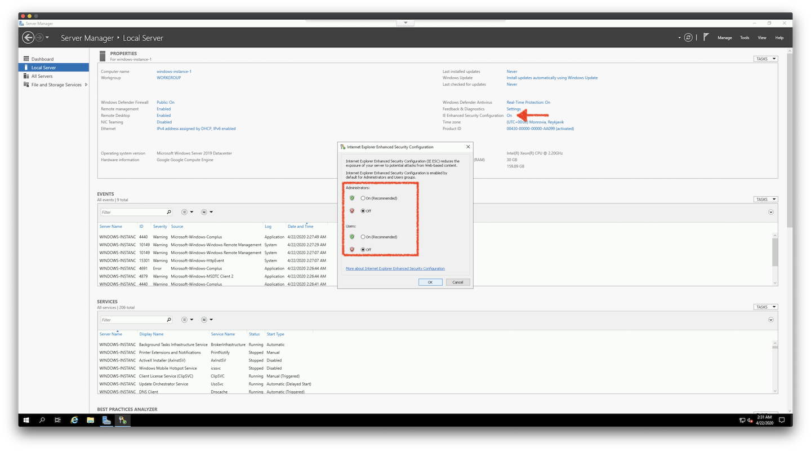This screenshot has height=451, width=811.
Task: Click the network icon in system tray
Action: [x=742, y=421]
